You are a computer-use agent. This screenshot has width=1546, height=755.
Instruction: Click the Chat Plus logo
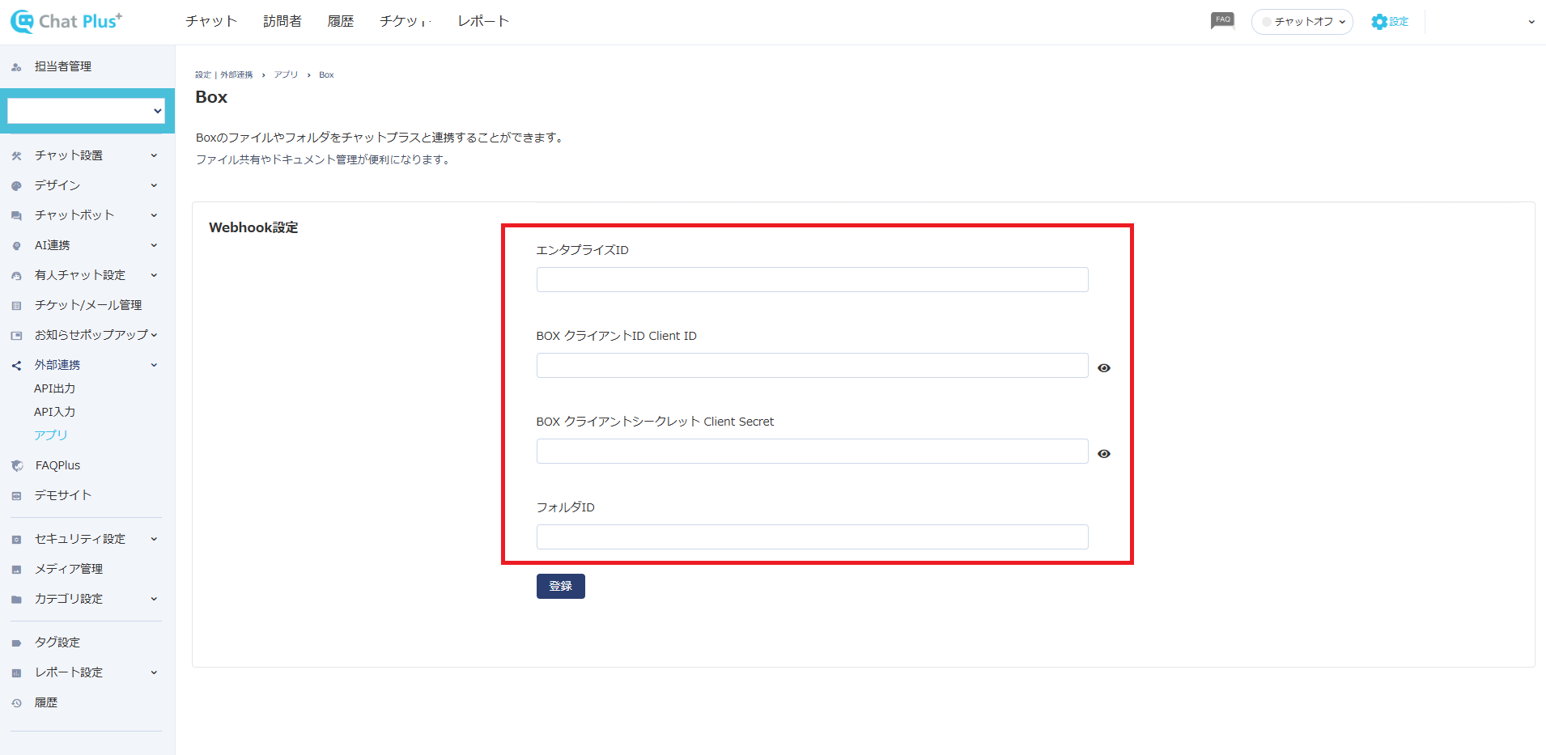pyautogui.click(x=66, y=21)
